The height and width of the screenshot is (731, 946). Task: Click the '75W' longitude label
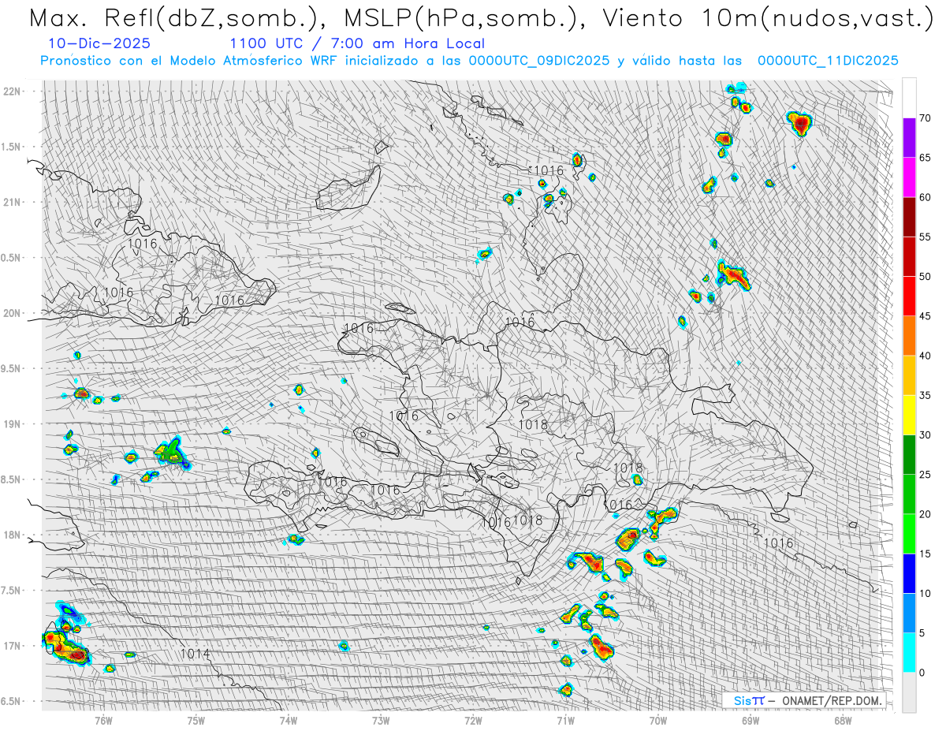coord(196,719)
